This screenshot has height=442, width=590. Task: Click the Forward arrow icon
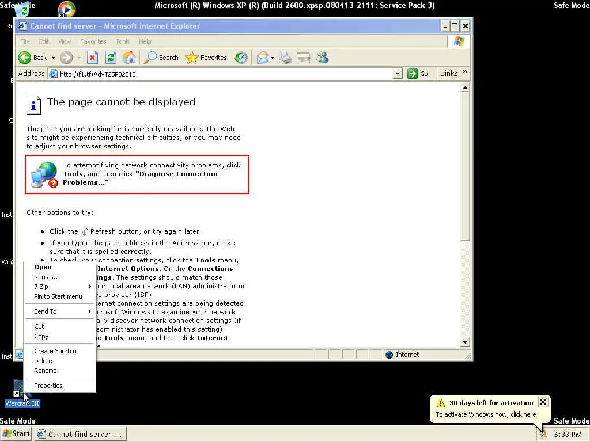click(x=66, y=58)
